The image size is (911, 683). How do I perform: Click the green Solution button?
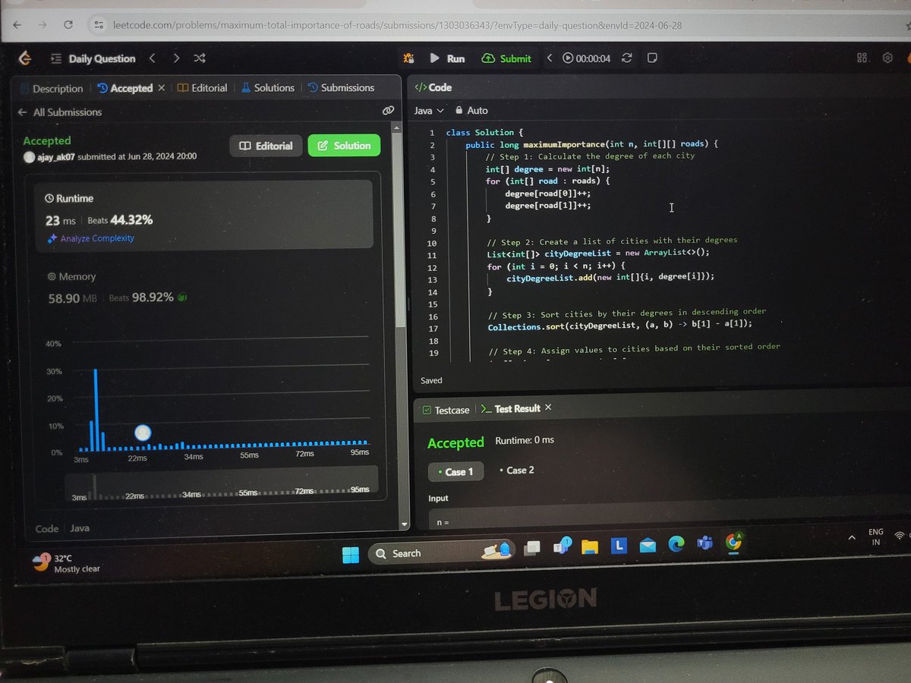pyautogui.click(x=344, y=146)
